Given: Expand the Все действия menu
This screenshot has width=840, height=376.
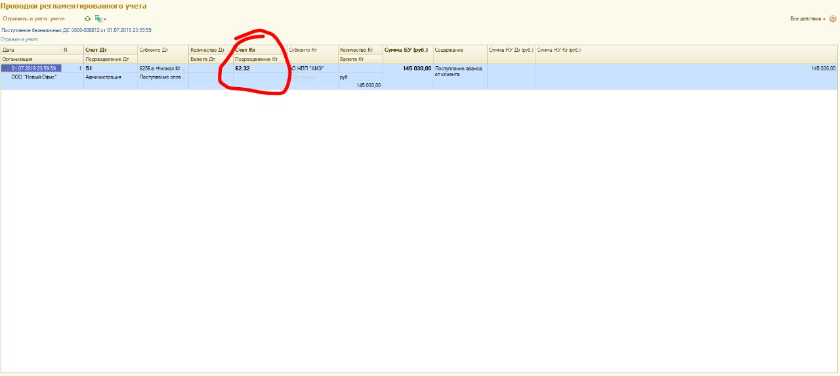Looking at the screenshot, I should 807,19.
